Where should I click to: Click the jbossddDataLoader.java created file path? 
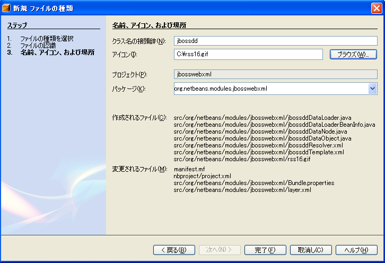click(x=262, y=118)
